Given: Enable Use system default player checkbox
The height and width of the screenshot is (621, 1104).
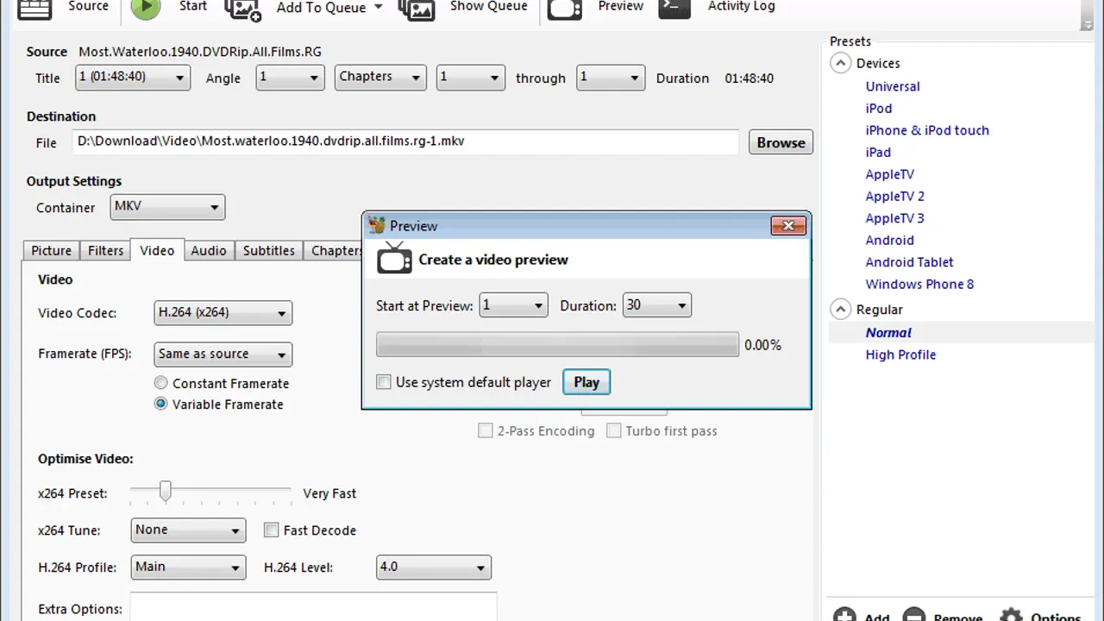Looking at the screenshot, I should (x=384, y=382).
